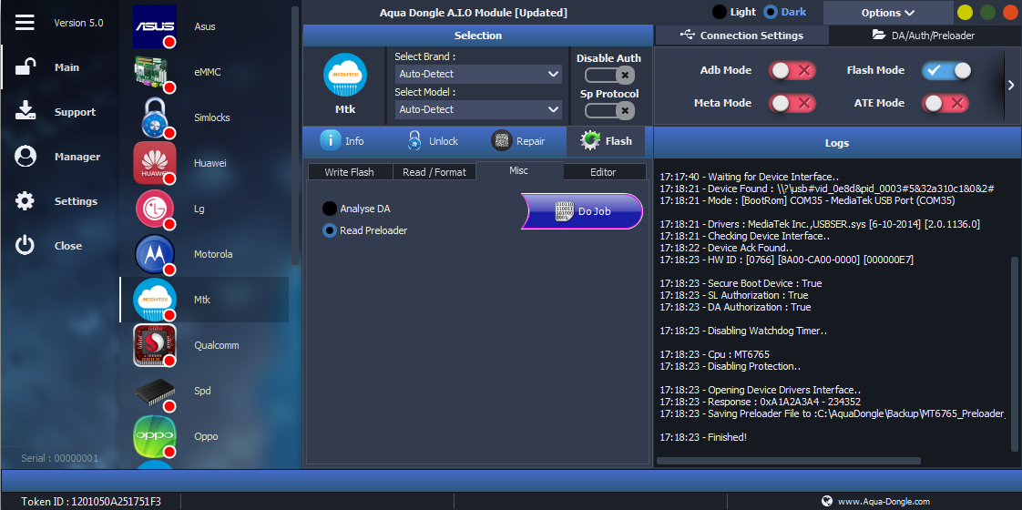The image size is (1022, 510).
Task: Click the USB icon in Connection Settings
Action: click(x=686, y=35)
